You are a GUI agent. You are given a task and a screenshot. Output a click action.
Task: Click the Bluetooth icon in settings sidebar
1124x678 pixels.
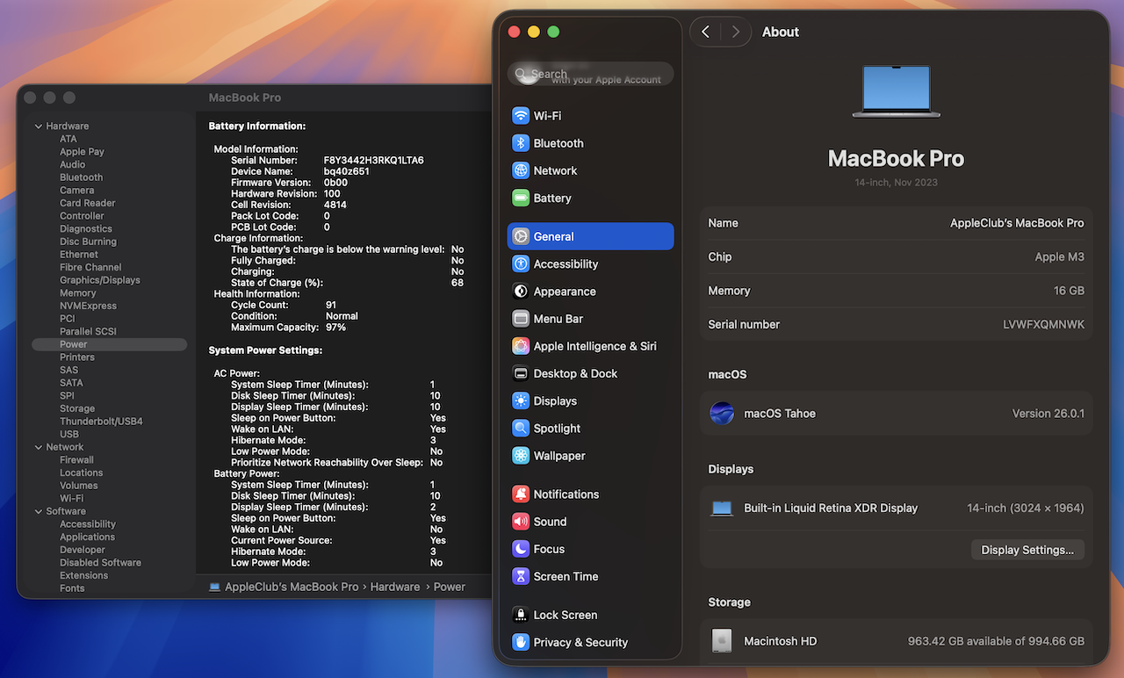tap(521, 143)
